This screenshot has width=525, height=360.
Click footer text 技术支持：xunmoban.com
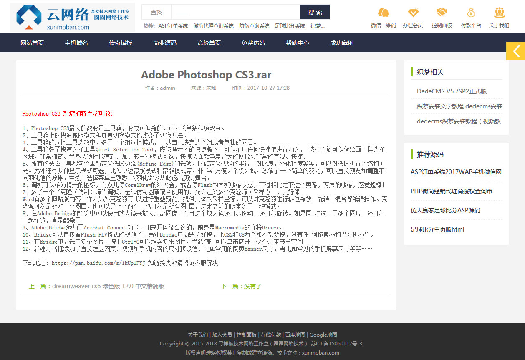pos(308,352)
